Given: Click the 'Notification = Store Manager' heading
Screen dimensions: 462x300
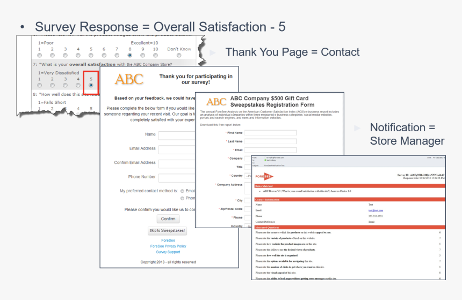Looking at the screenshot, I should pos(407,134).
